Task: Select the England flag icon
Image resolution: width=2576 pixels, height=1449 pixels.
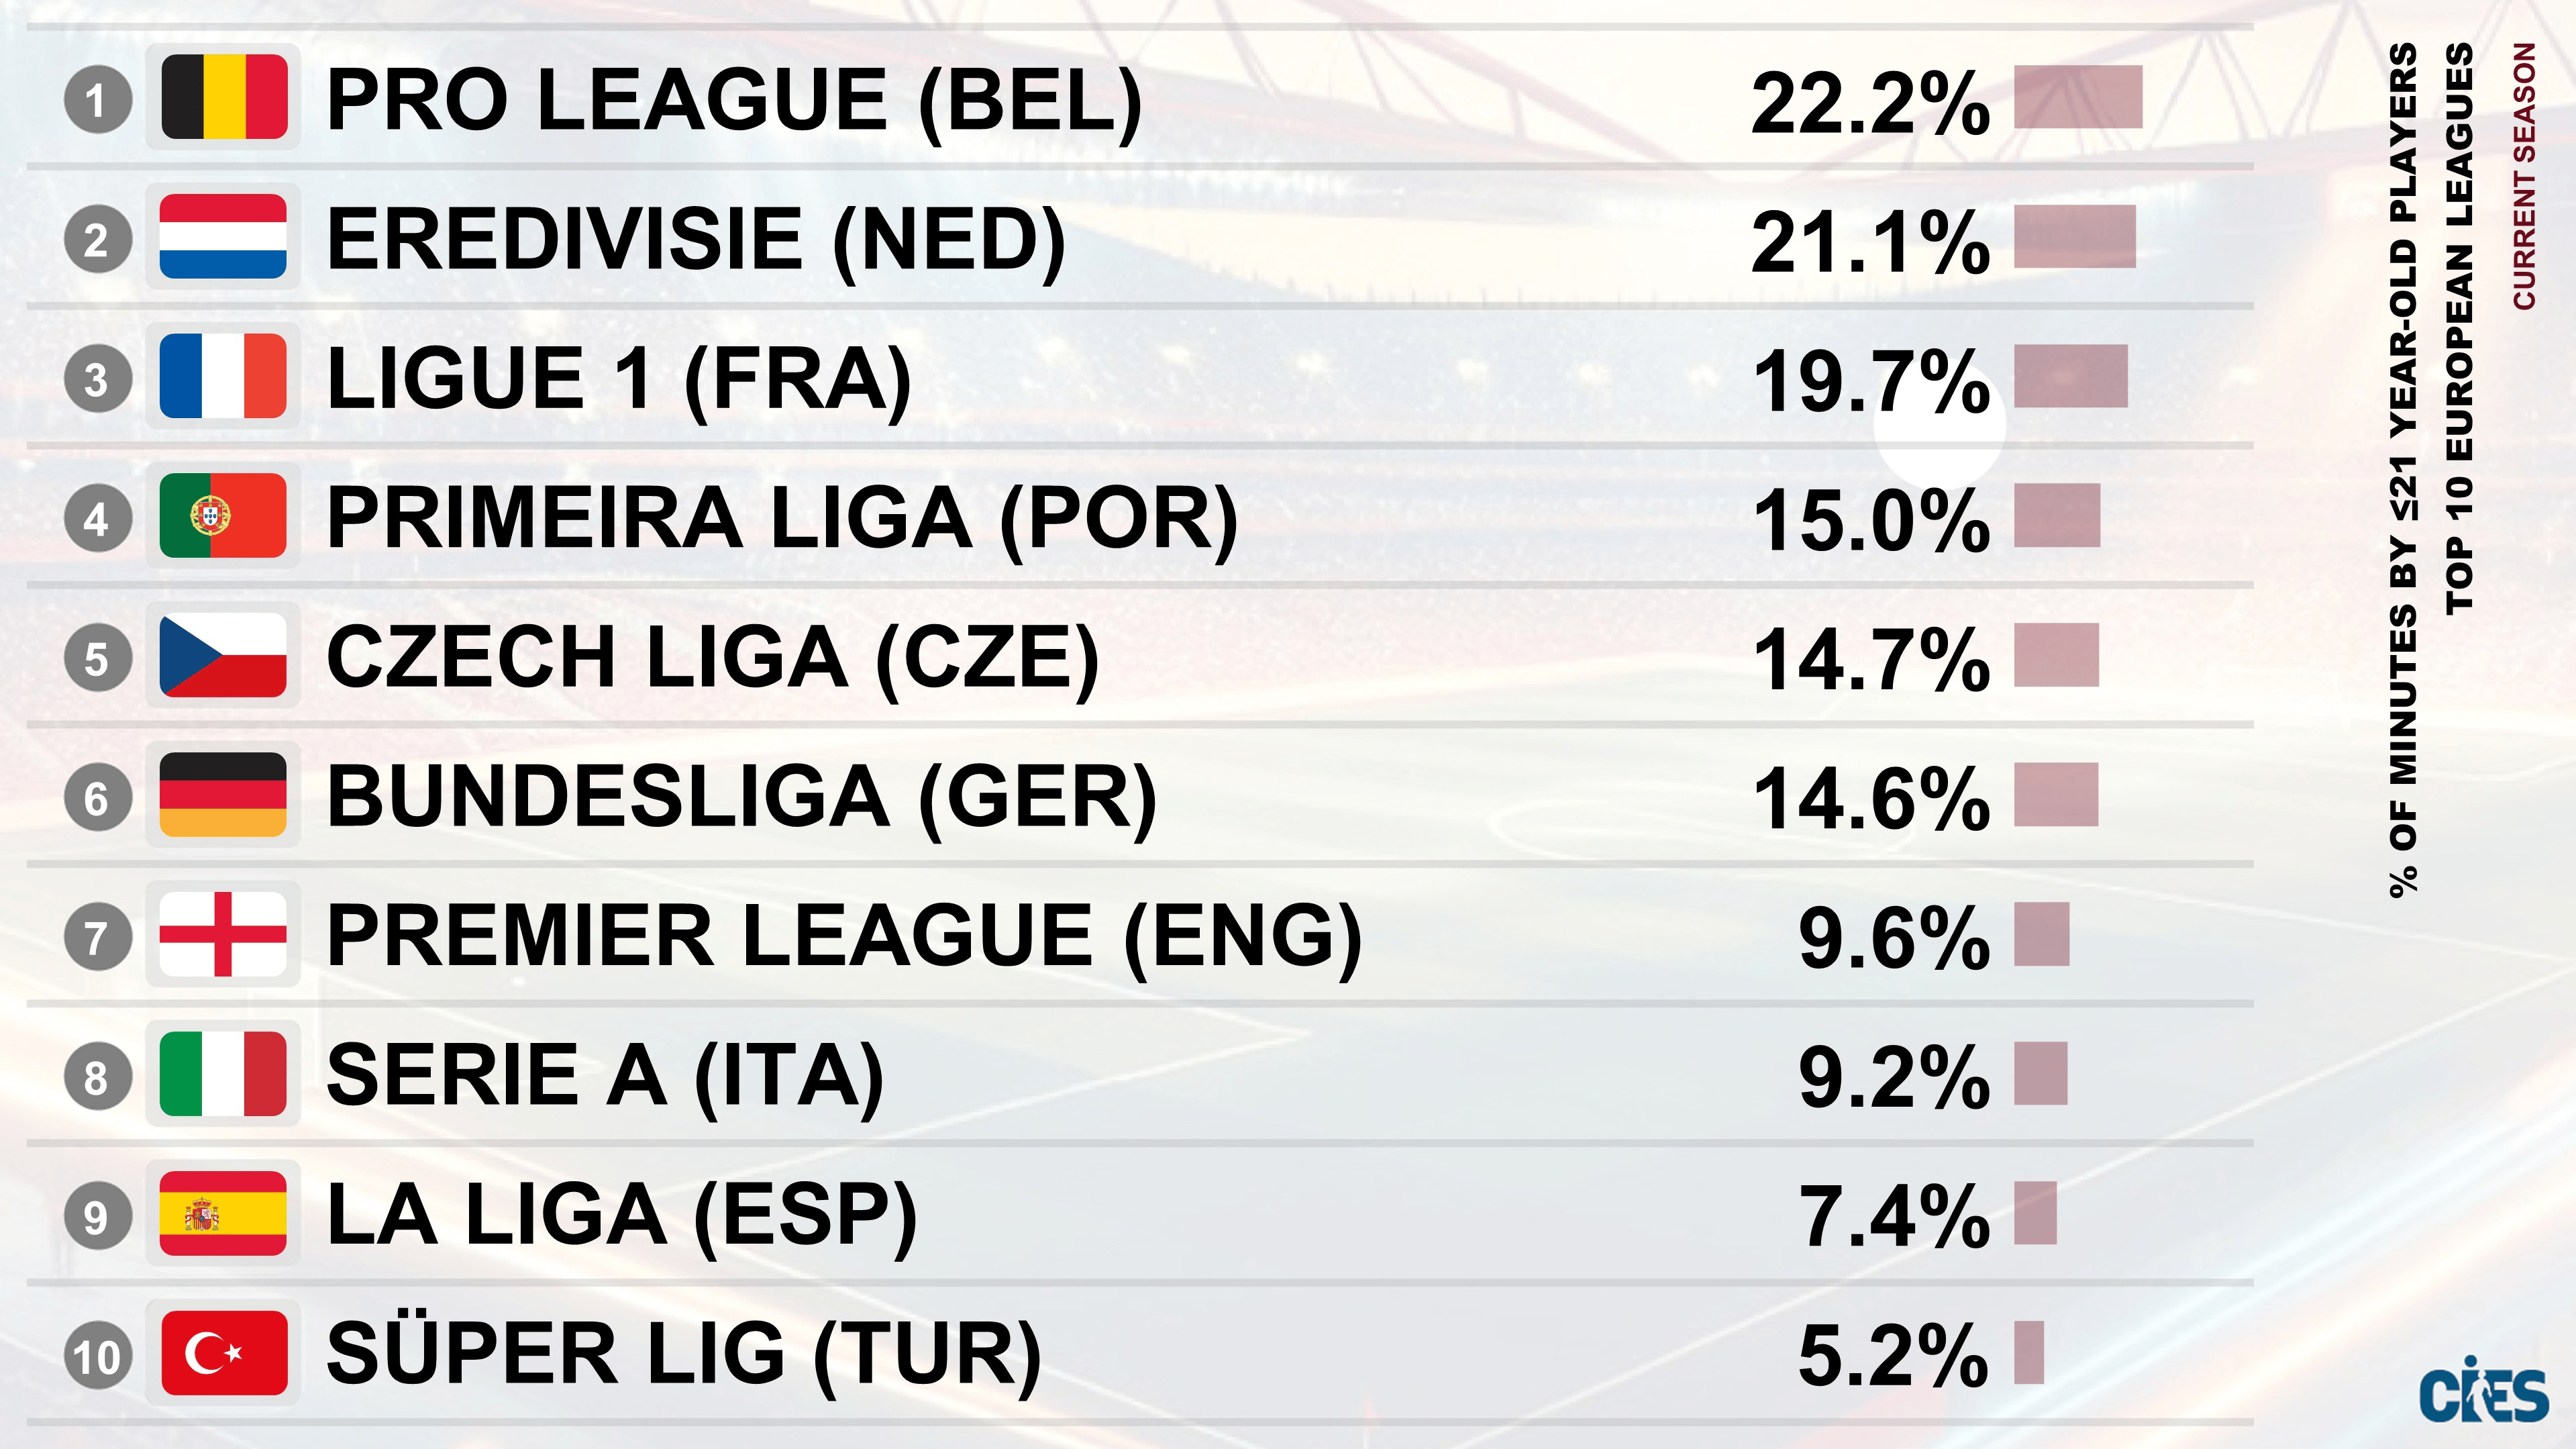Action: pyautogui.click(x=224, y=935)
